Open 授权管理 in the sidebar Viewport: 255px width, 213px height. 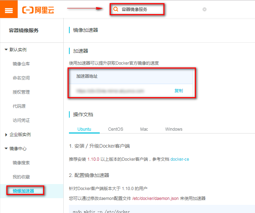coord(21,92)
